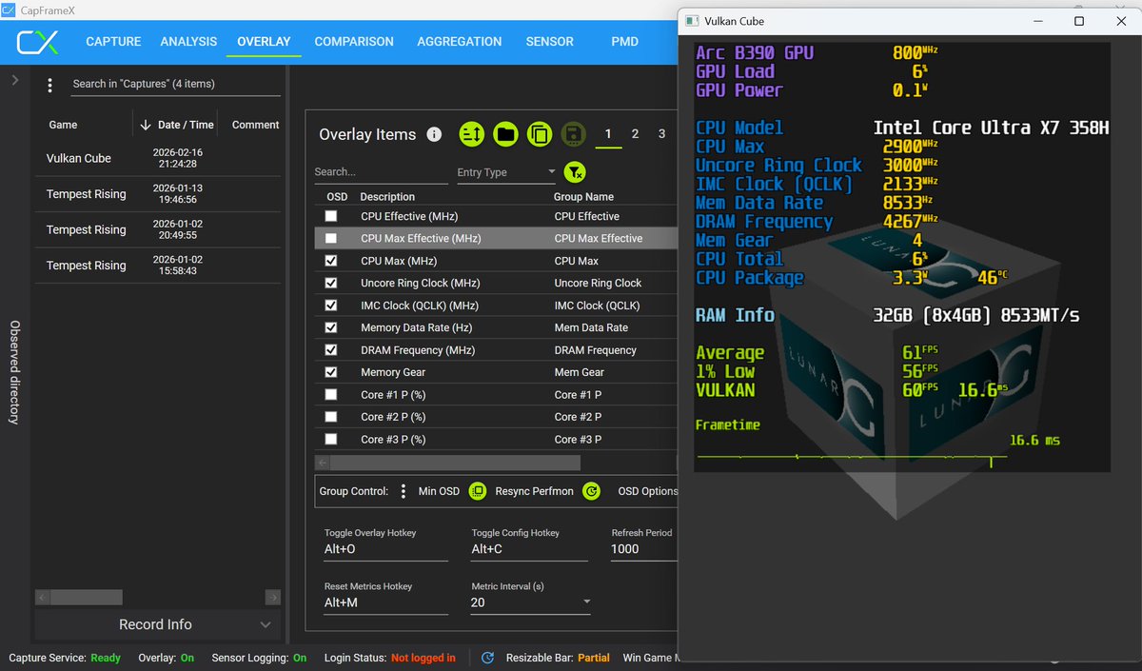Open the AGGREGATION tab
The image size is (1142, 671).
point(460,42)
